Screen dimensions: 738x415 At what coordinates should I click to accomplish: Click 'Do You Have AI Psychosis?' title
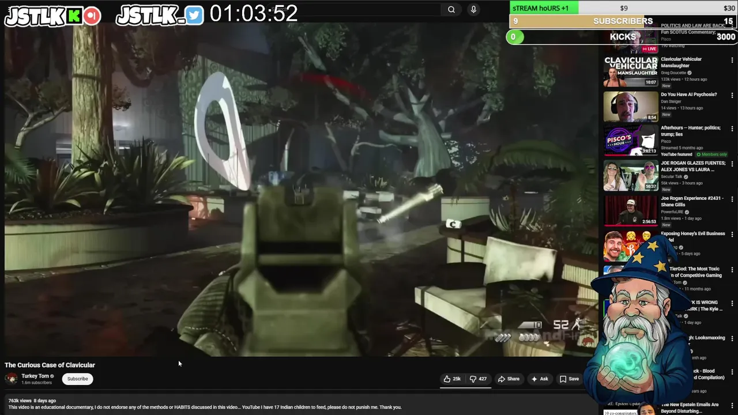pyautogui.click(x=688, y=95)
